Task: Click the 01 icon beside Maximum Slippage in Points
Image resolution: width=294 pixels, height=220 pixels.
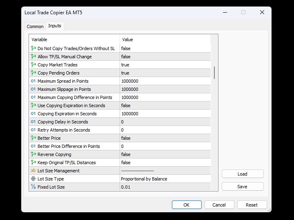Action: pos(33,89)
